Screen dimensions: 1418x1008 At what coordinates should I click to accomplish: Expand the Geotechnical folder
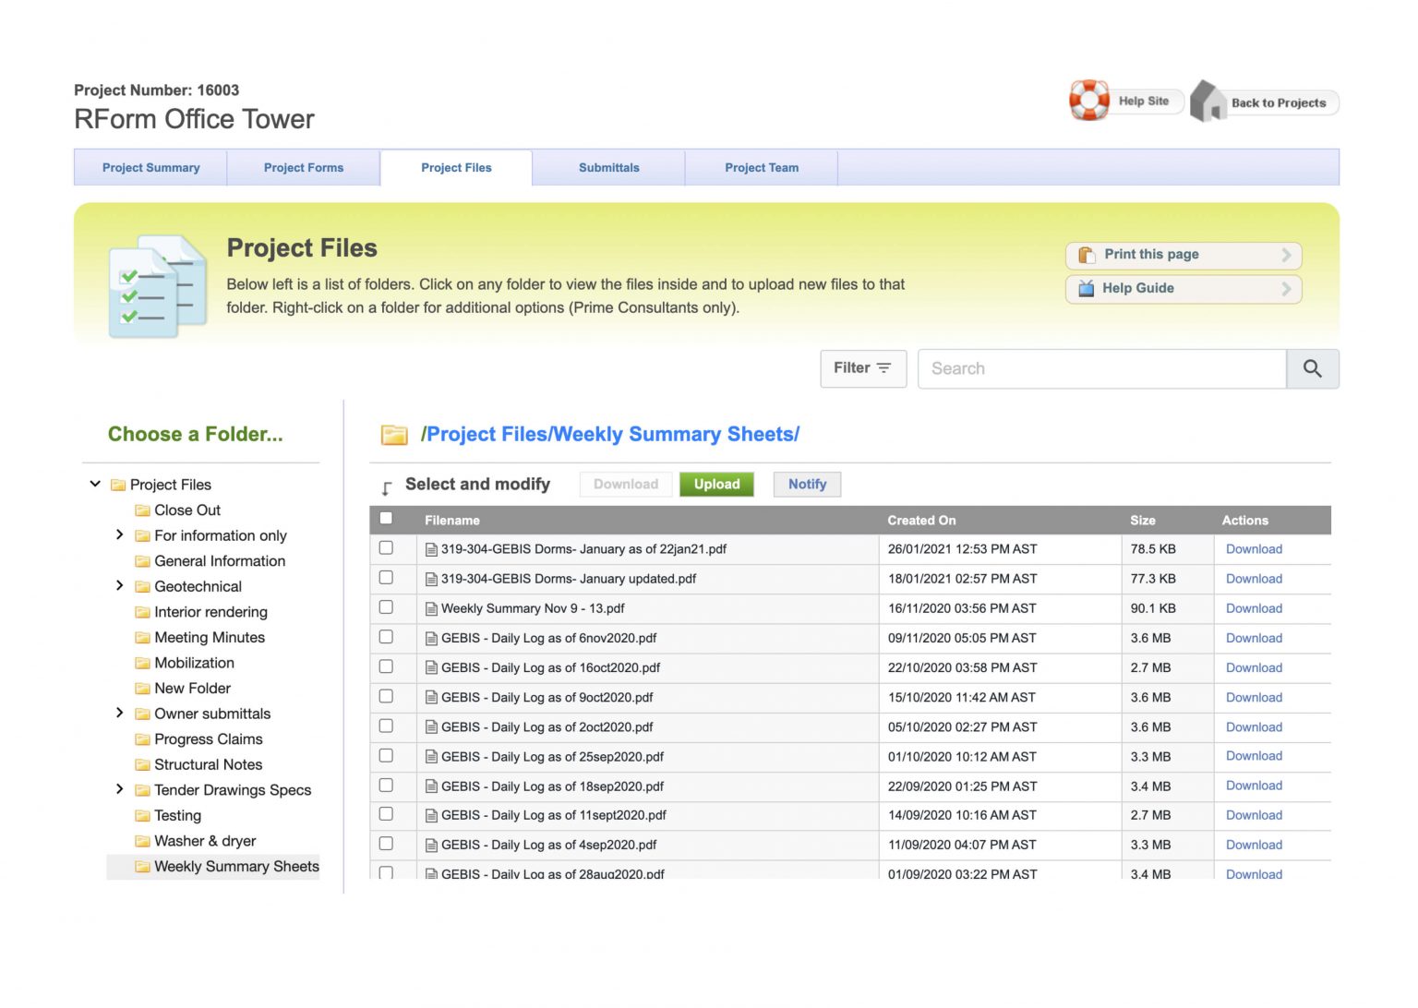pos(120,585)
